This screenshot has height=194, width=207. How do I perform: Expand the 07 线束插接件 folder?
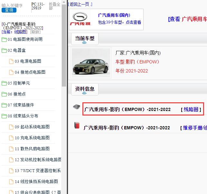point(21,105)
